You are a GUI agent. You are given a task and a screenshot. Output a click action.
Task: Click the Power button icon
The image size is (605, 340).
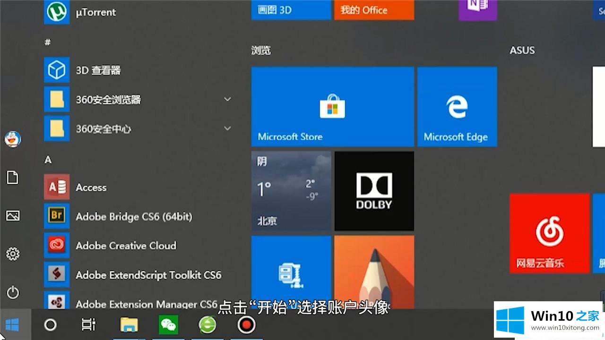pos(13,293)
